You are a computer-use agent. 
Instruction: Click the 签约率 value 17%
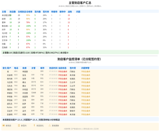coord(45,22)
